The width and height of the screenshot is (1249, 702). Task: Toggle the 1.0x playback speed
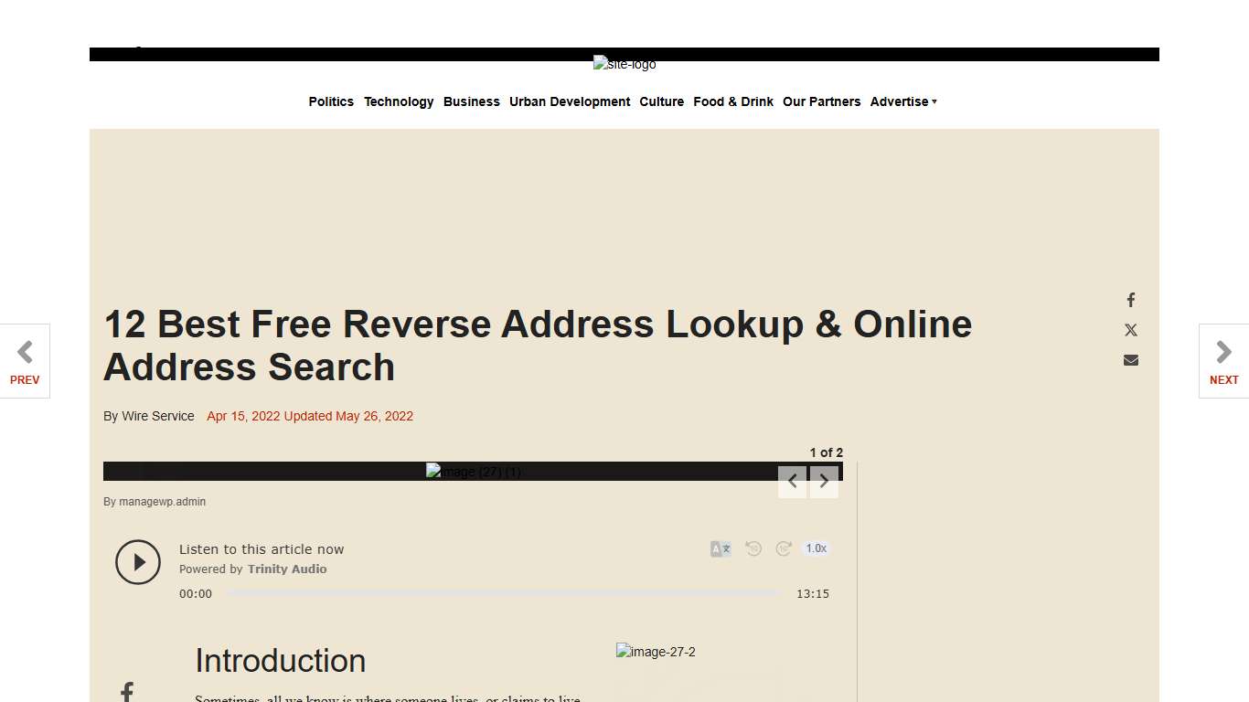point(816,548)
